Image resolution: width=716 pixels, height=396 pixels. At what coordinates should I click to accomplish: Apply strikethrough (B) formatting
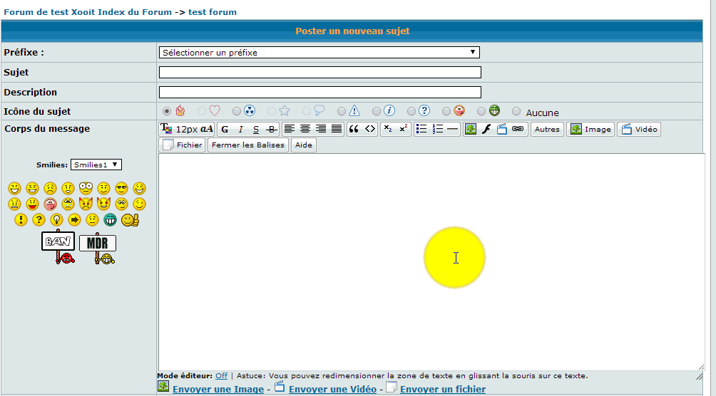tap(272, 130)
